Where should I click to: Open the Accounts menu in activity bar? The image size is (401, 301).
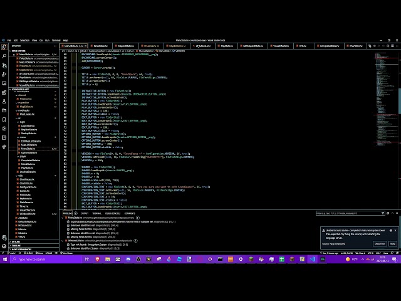click(x=4, y=238)
